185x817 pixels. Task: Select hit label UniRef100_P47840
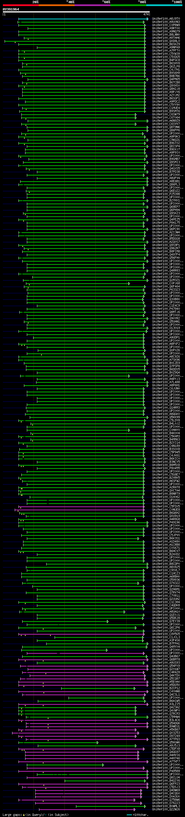[166, 309]
